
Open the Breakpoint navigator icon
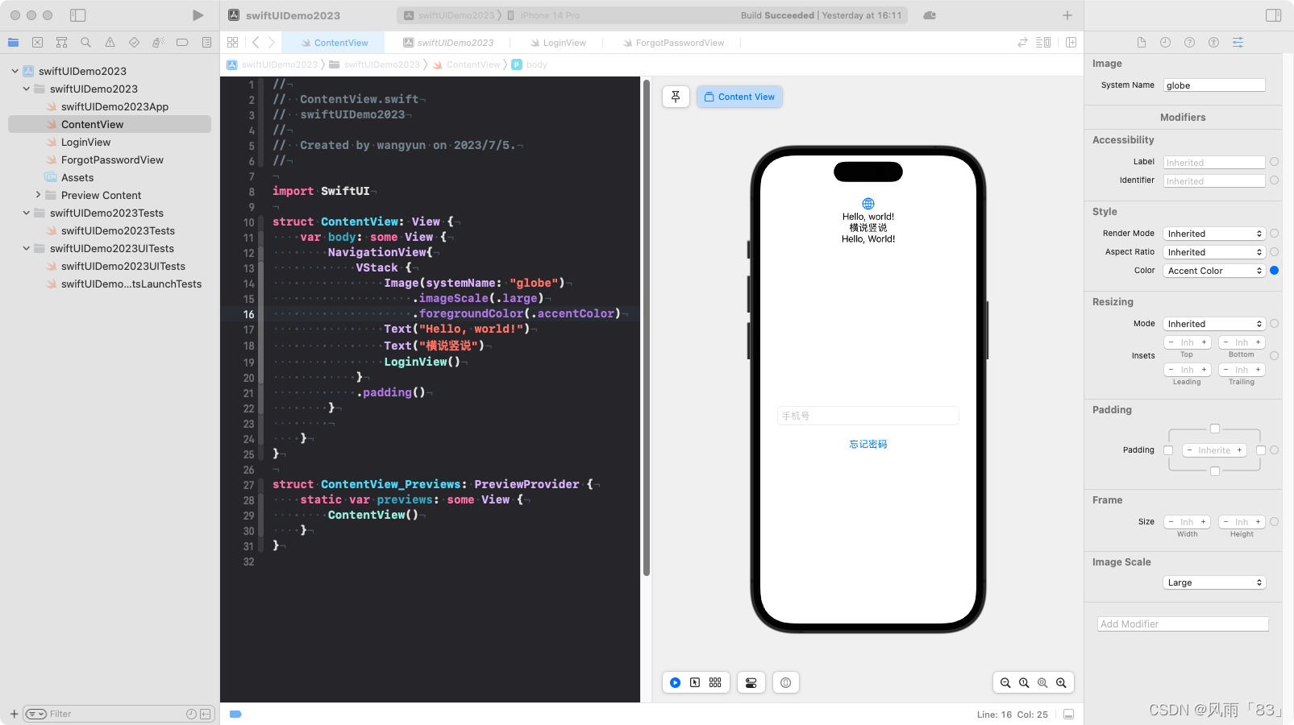182,42
